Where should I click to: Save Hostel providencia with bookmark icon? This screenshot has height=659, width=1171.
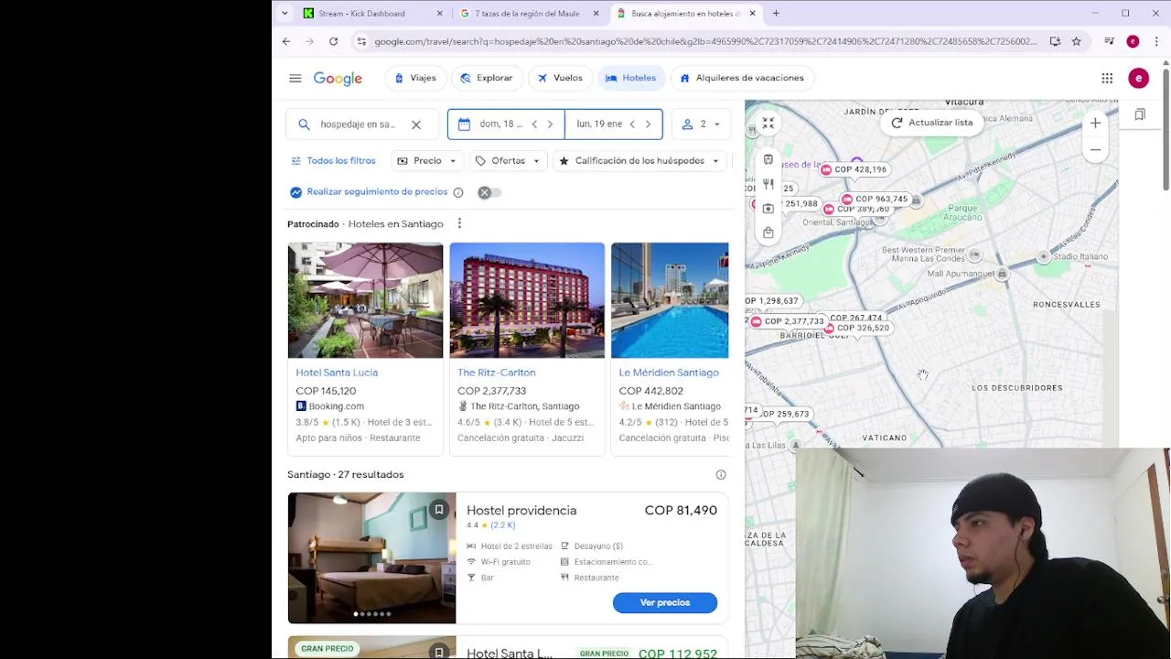pyautogui.click(x=439, y=510)
